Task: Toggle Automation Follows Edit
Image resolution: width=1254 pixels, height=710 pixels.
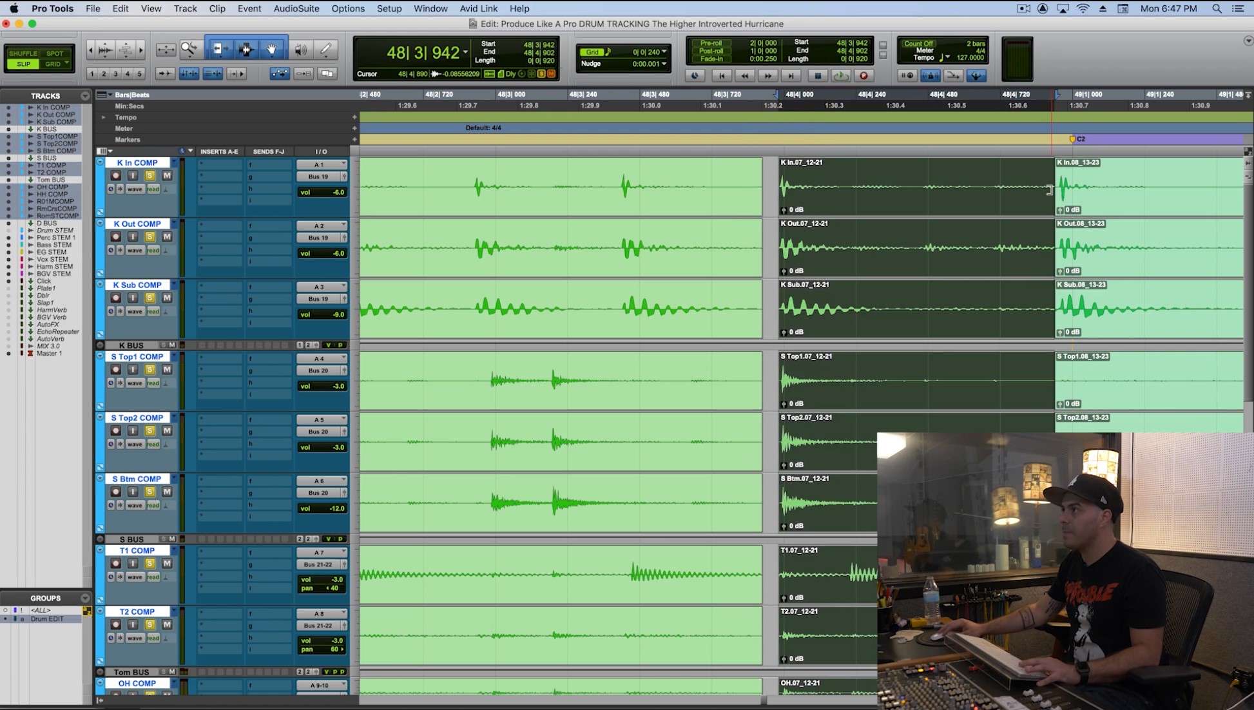Action: coord(280,73)
